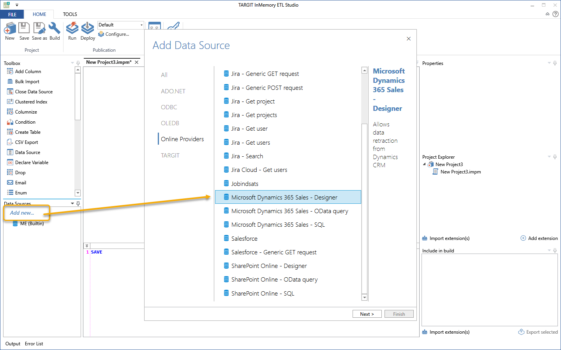Click the Next > button
This screenshot has height=350, width=561.
click(x=367, y=314)
